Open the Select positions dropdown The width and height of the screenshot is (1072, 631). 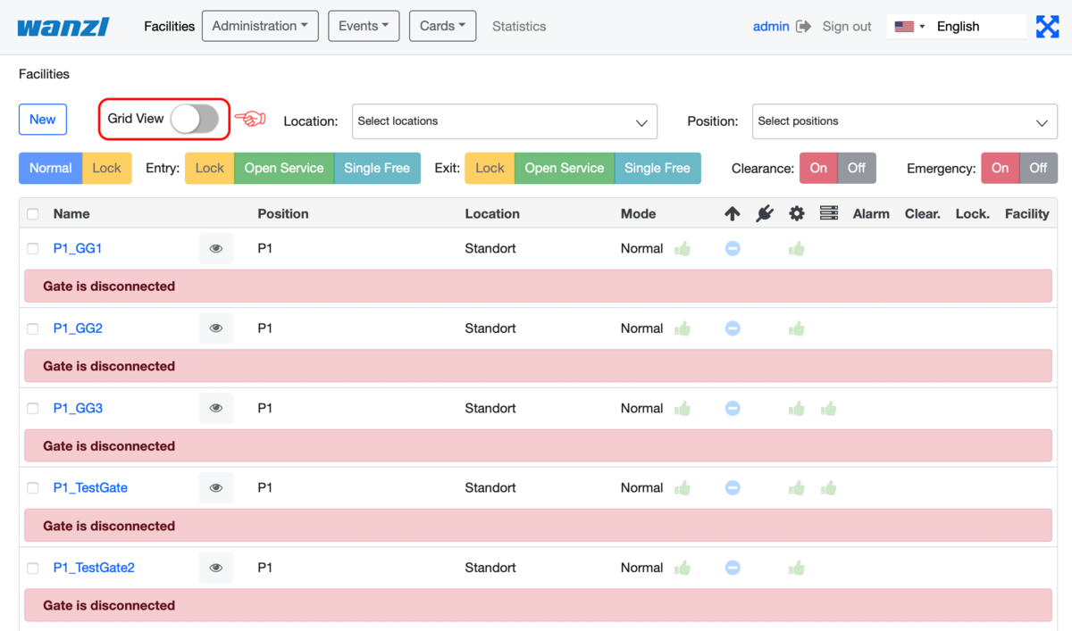[904, 121]
